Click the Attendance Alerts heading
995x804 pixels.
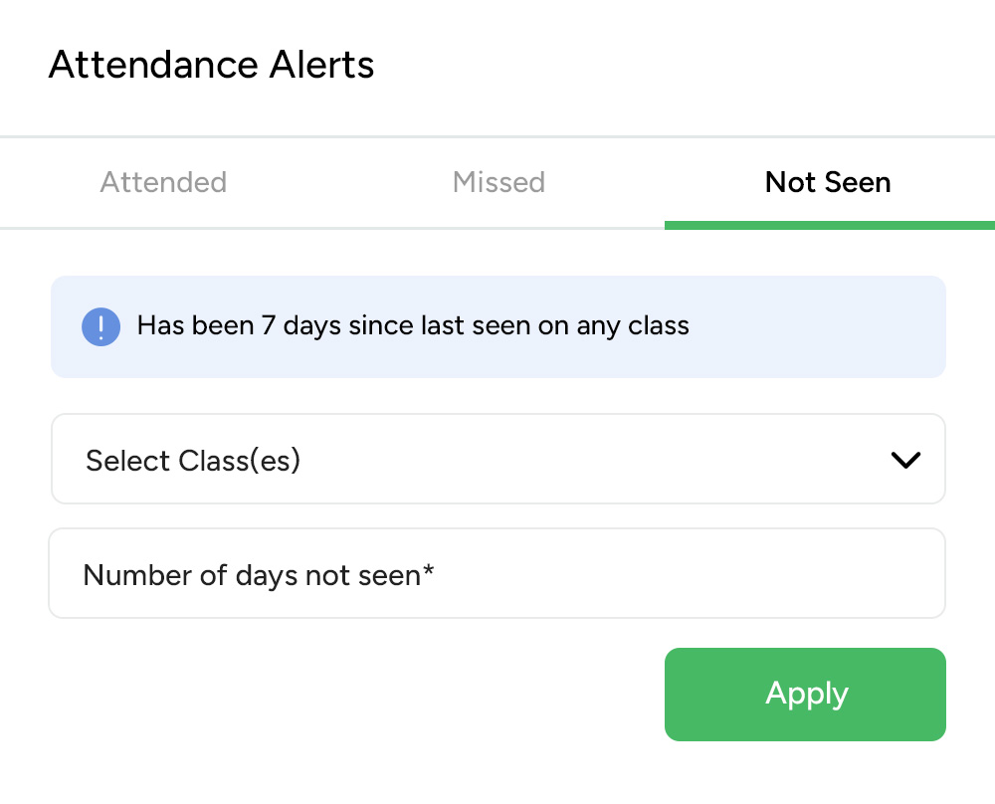211,66
